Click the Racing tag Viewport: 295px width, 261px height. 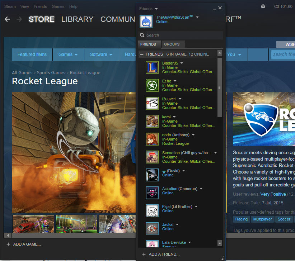242,219
